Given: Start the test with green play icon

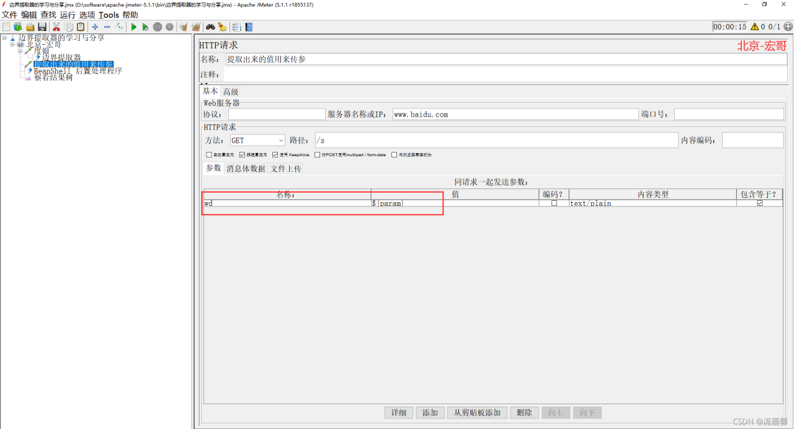Looking at the screenshot, I should 133,27.
